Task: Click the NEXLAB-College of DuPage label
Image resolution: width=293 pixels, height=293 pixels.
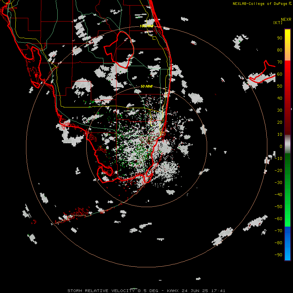Action: pos(260,4)
